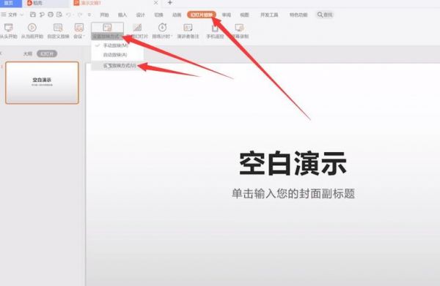
Task: Open the 自定义放映 custom show icon
Action: [x=58, y=27]
